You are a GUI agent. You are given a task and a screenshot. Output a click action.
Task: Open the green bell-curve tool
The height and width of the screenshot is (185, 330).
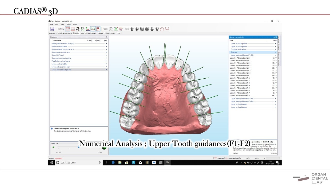coord(116,29)
